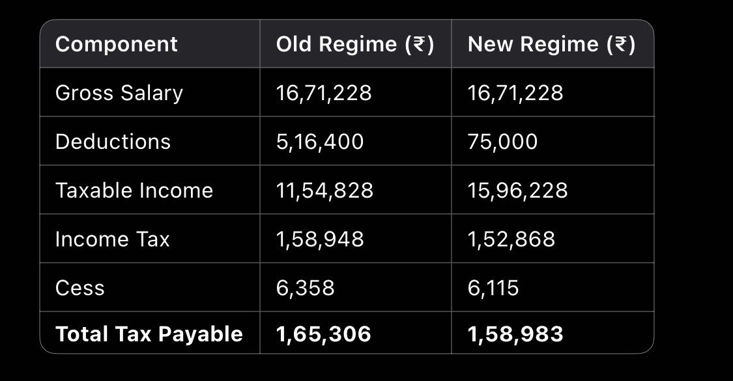
Task: Select the Total Tax Payable row label
Action: pos(149,334)
